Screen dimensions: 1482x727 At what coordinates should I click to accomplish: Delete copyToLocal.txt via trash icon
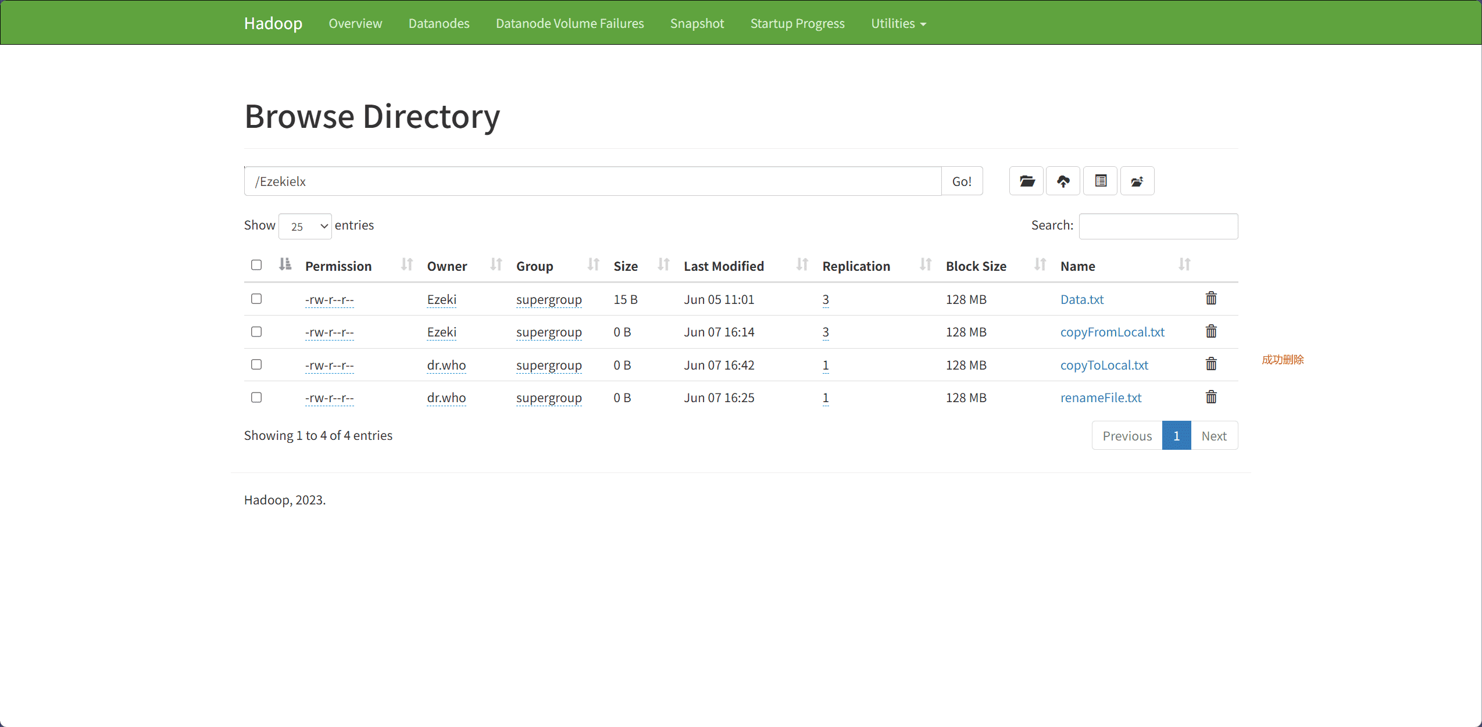tap(1211, 364)
